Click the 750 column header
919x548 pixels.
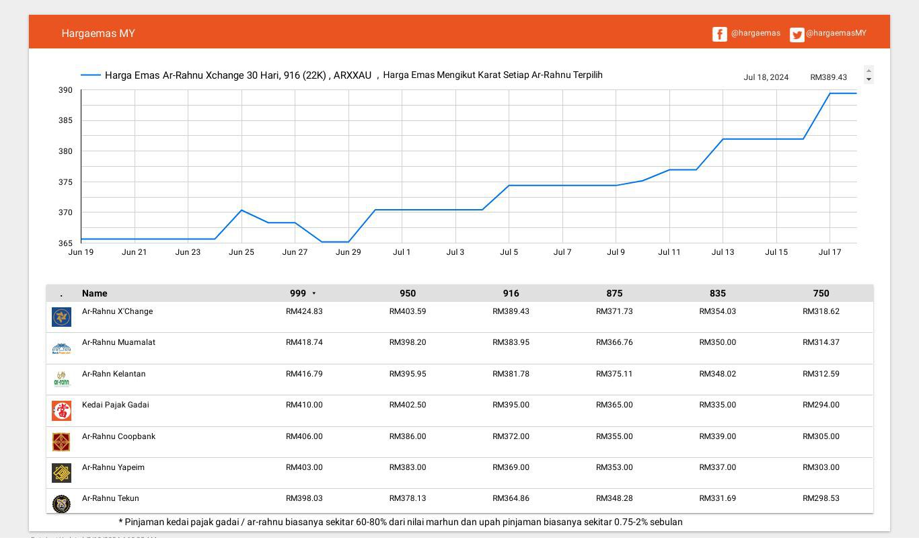[x=821, y=293]
